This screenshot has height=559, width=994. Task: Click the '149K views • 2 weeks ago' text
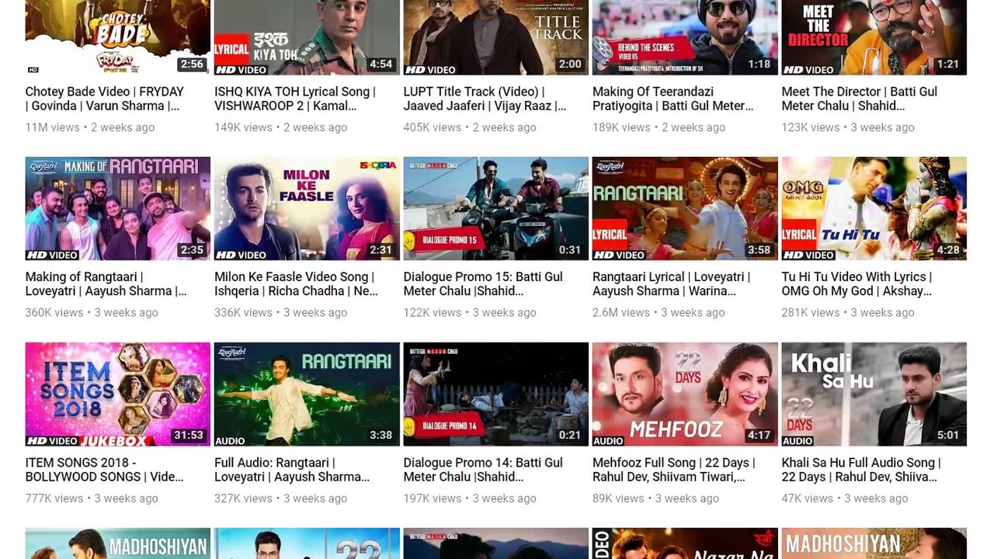click(280, 127)
